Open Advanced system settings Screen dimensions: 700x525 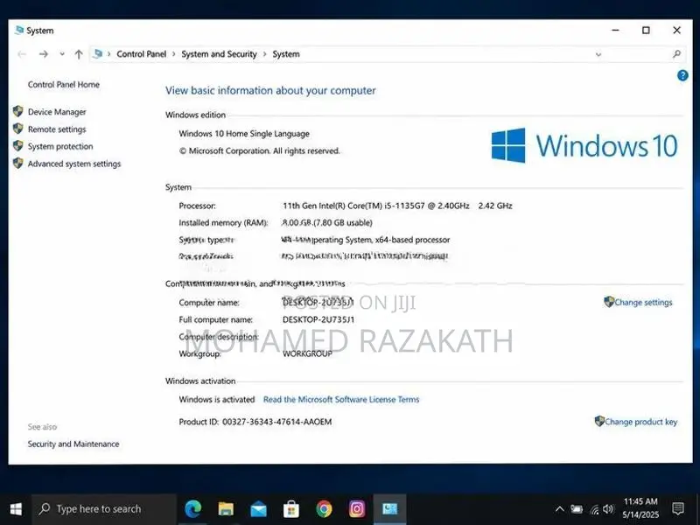(x=74, y=164)
